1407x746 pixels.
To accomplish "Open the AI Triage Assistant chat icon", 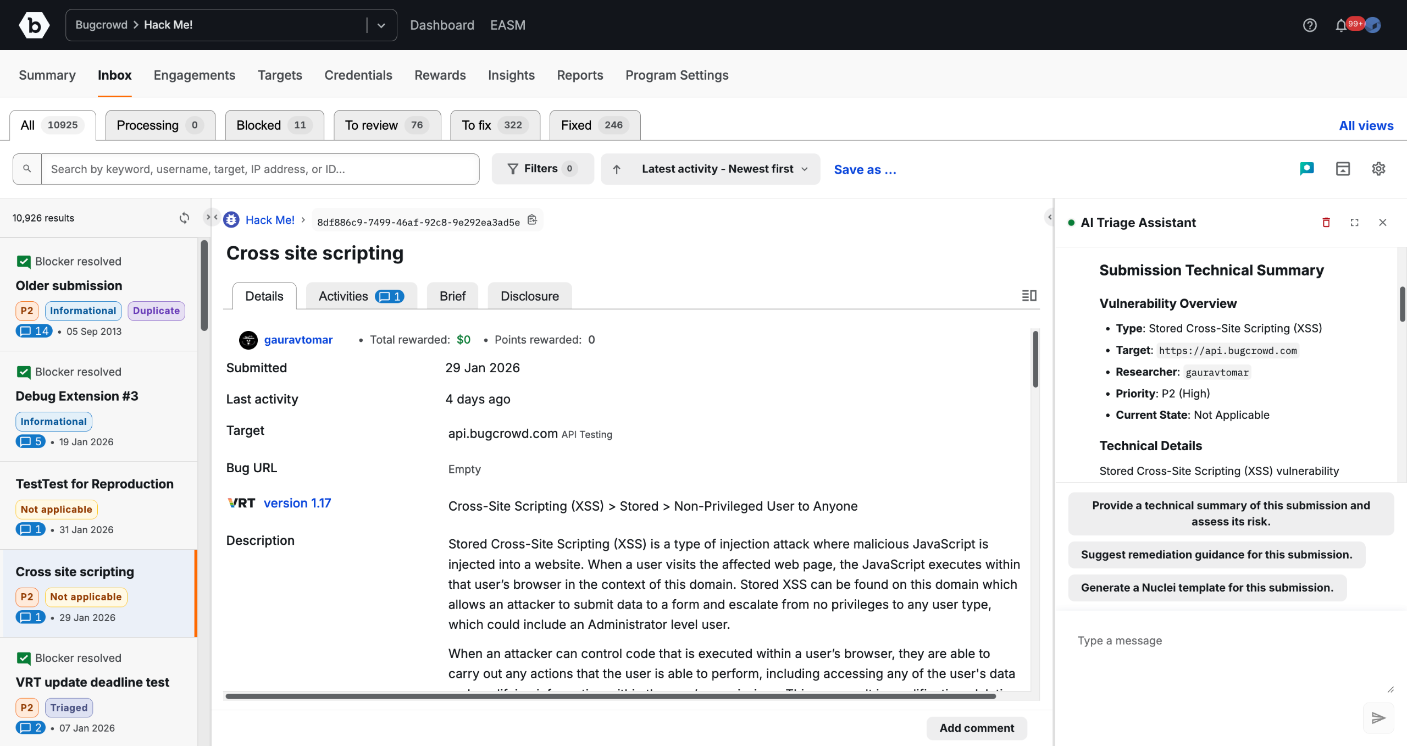I will [x=1306, y=169].
